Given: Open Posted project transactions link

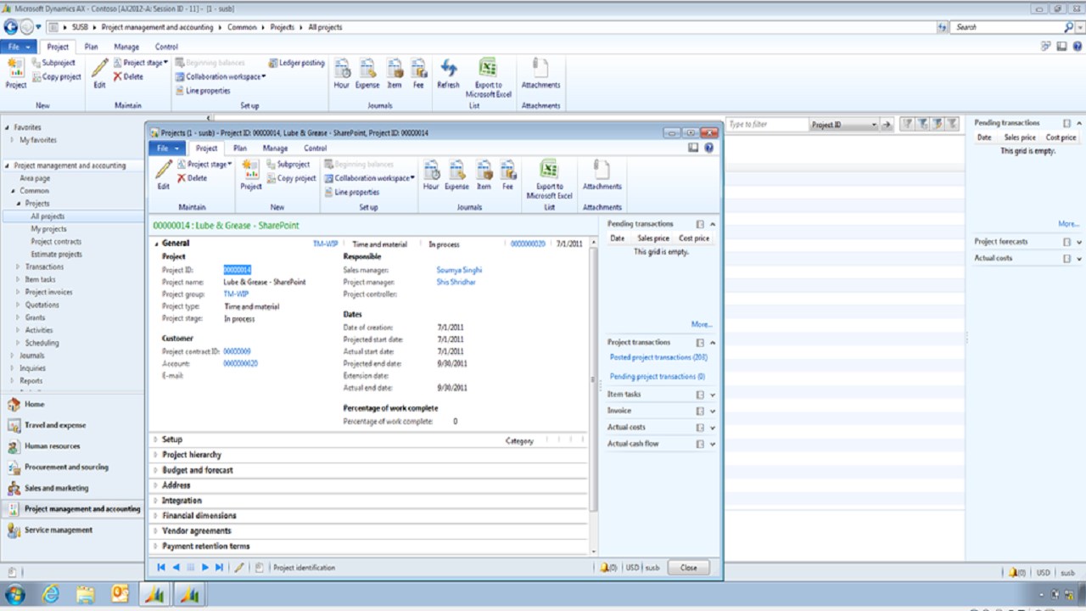Looking at the screenshot, I should point(658,358).
